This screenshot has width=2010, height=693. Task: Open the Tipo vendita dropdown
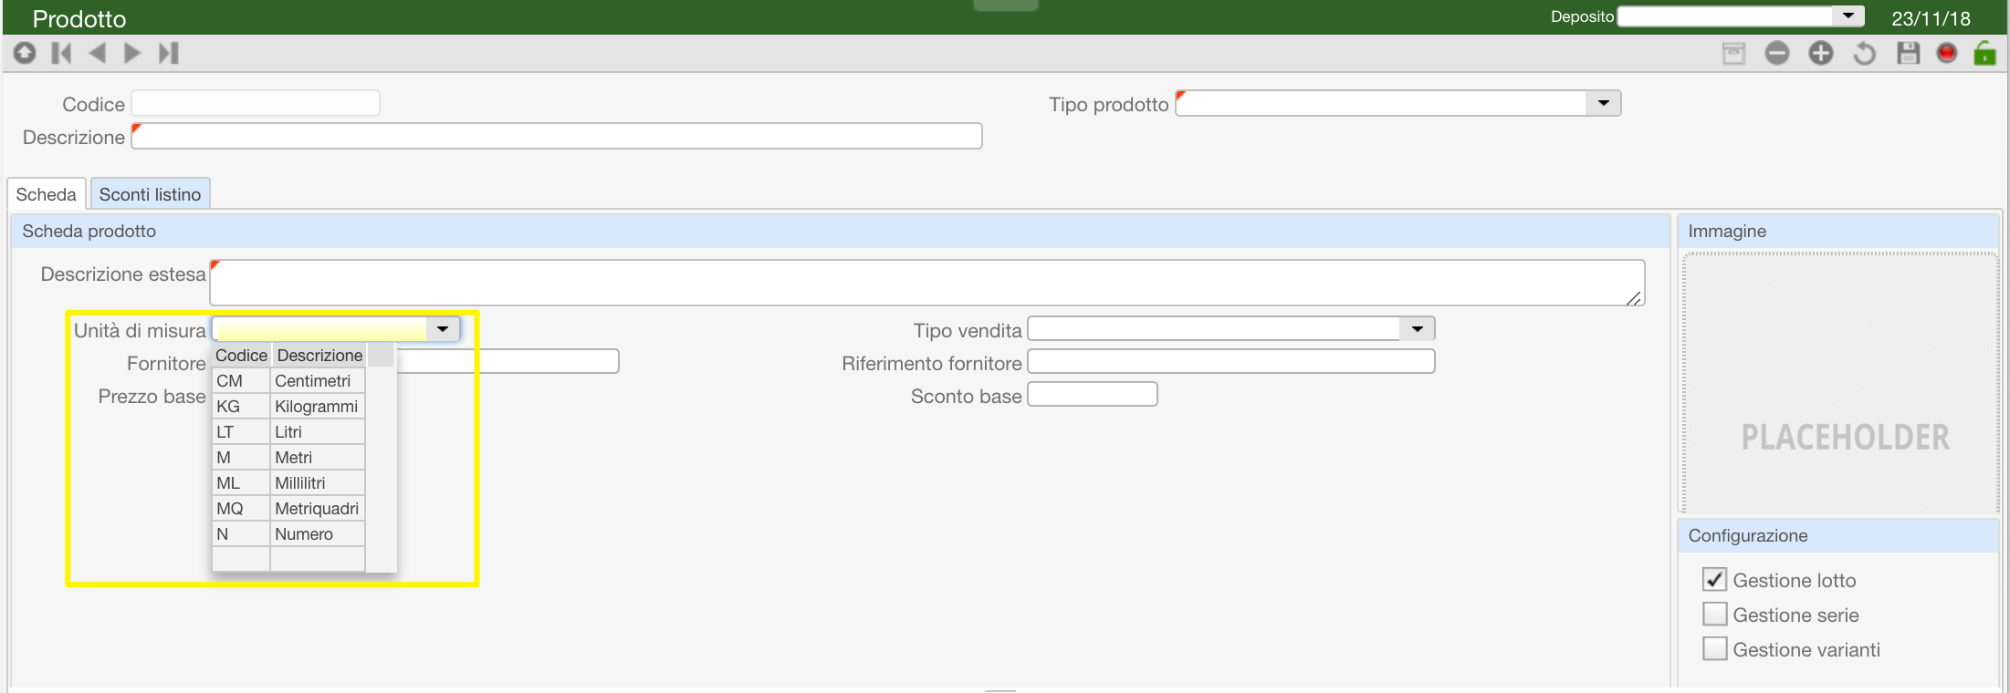[x=1417, y=329]
